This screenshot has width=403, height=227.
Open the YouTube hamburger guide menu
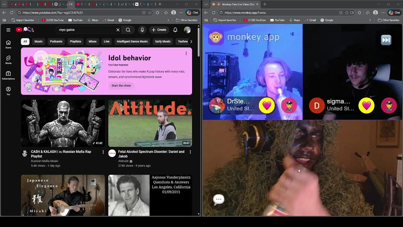click(9, 30)
